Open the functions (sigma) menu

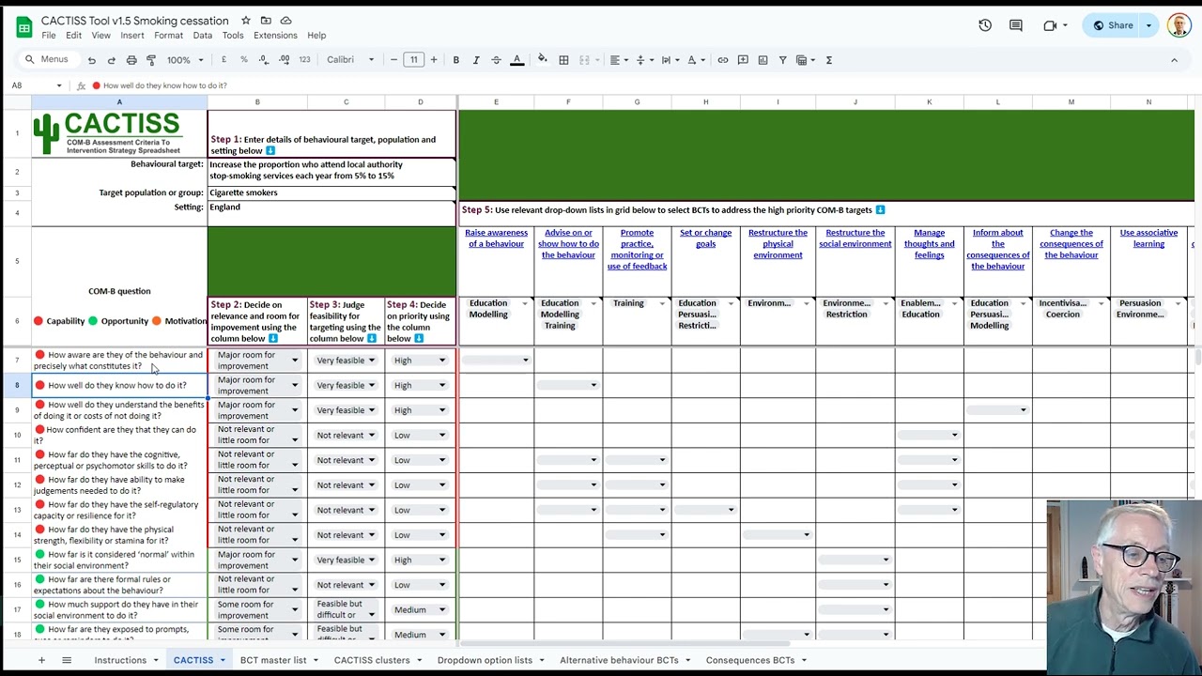tap(828, 60)
